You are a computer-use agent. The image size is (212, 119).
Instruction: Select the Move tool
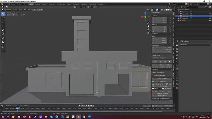click(x=3, y=22)
